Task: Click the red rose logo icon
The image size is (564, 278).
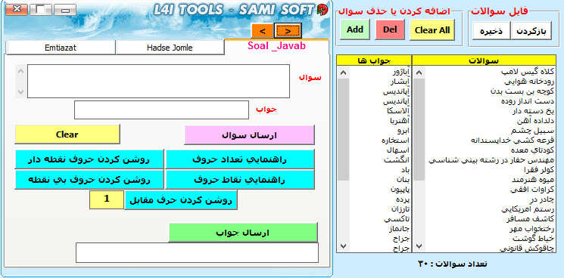Action: point(323,10)
